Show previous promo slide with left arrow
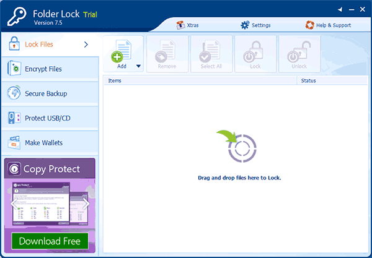Screen dimensions: 372x258 point(14,204)
